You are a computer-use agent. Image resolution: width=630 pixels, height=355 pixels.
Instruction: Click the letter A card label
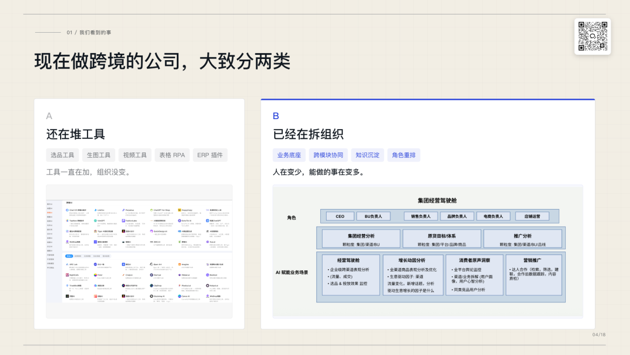tap(49, 116)
